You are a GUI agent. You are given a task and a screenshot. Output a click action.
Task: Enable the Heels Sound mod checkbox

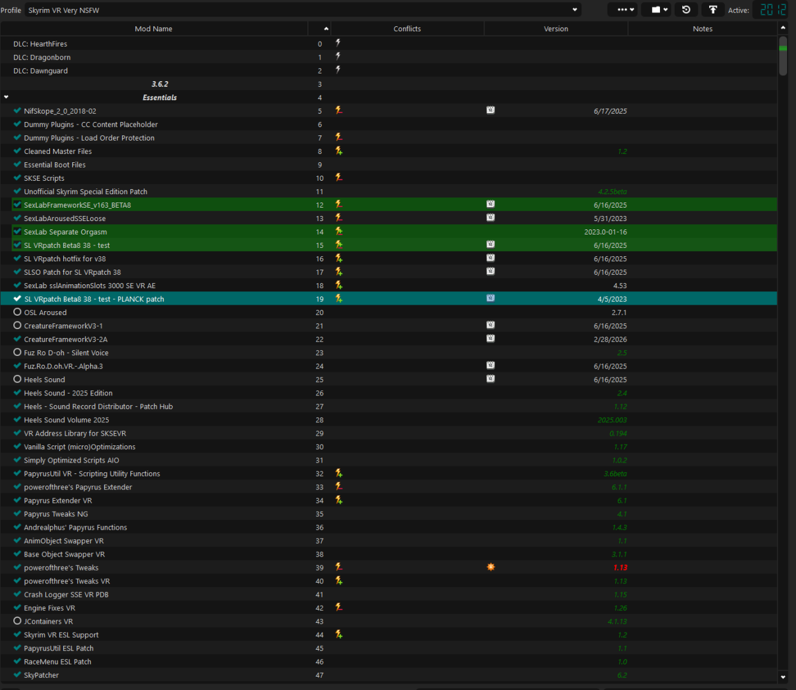click(x=17, y=379)
